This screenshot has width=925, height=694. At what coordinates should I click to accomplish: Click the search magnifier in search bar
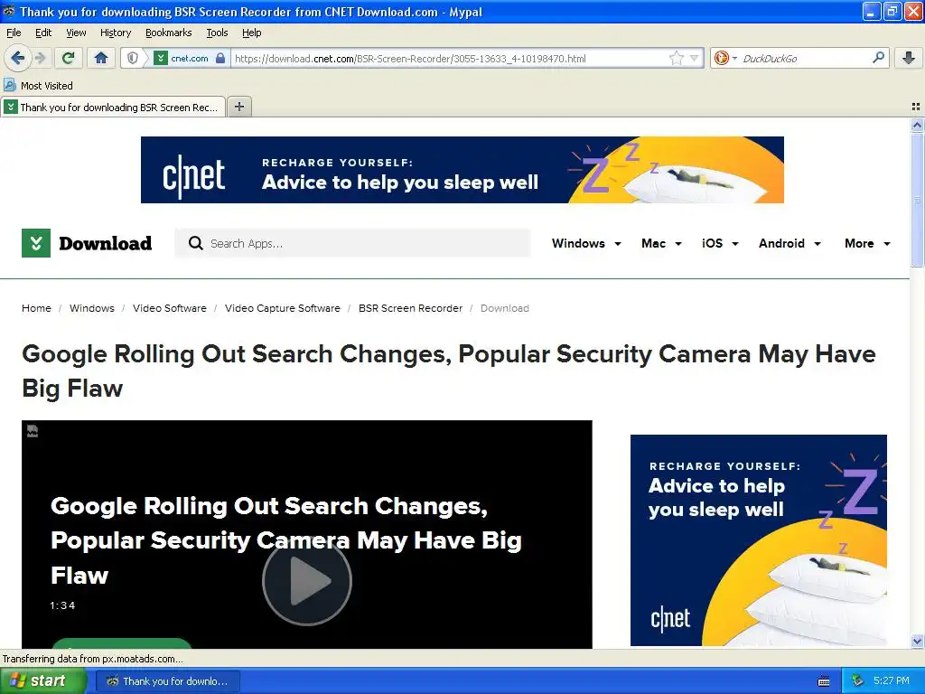tap(878, 57)
